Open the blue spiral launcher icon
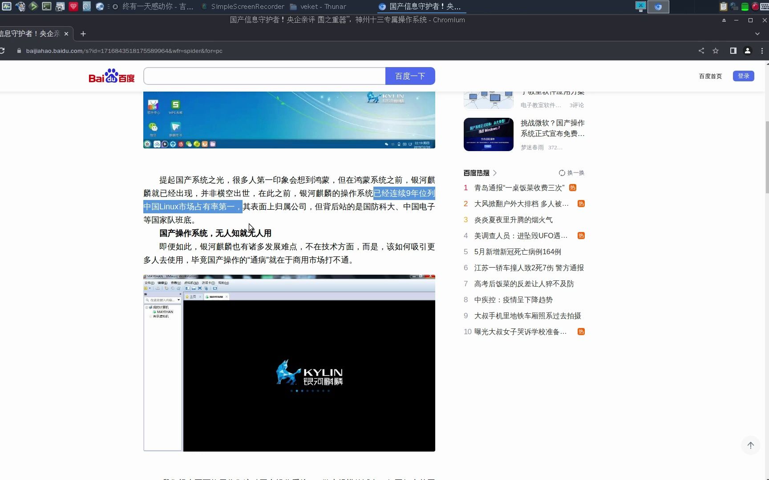This screenshot has width=769, height=480. pos(87,6)
